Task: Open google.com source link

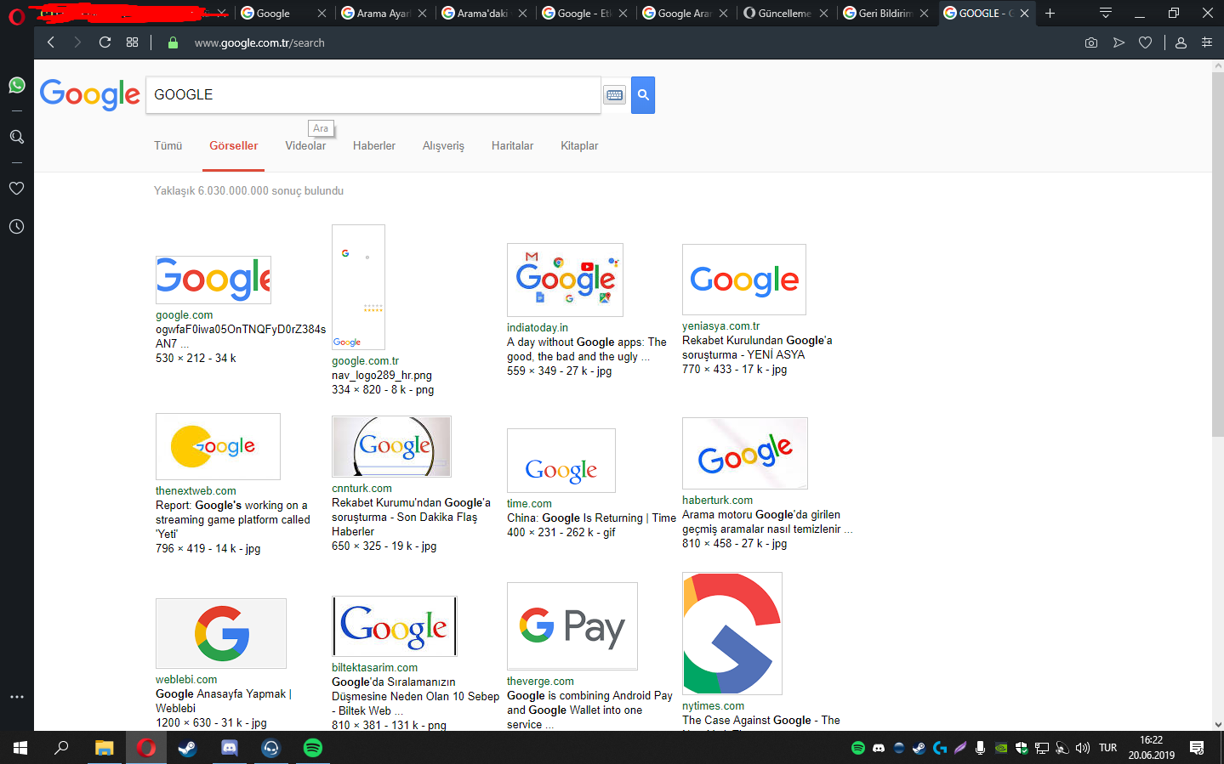Action: pyautogui.click(x=185, y=315)
